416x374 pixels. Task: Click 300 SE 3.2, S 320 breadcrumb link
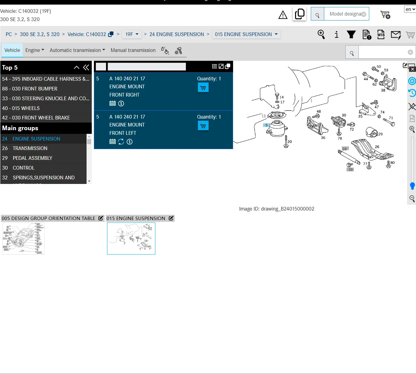tap(40, 34)
